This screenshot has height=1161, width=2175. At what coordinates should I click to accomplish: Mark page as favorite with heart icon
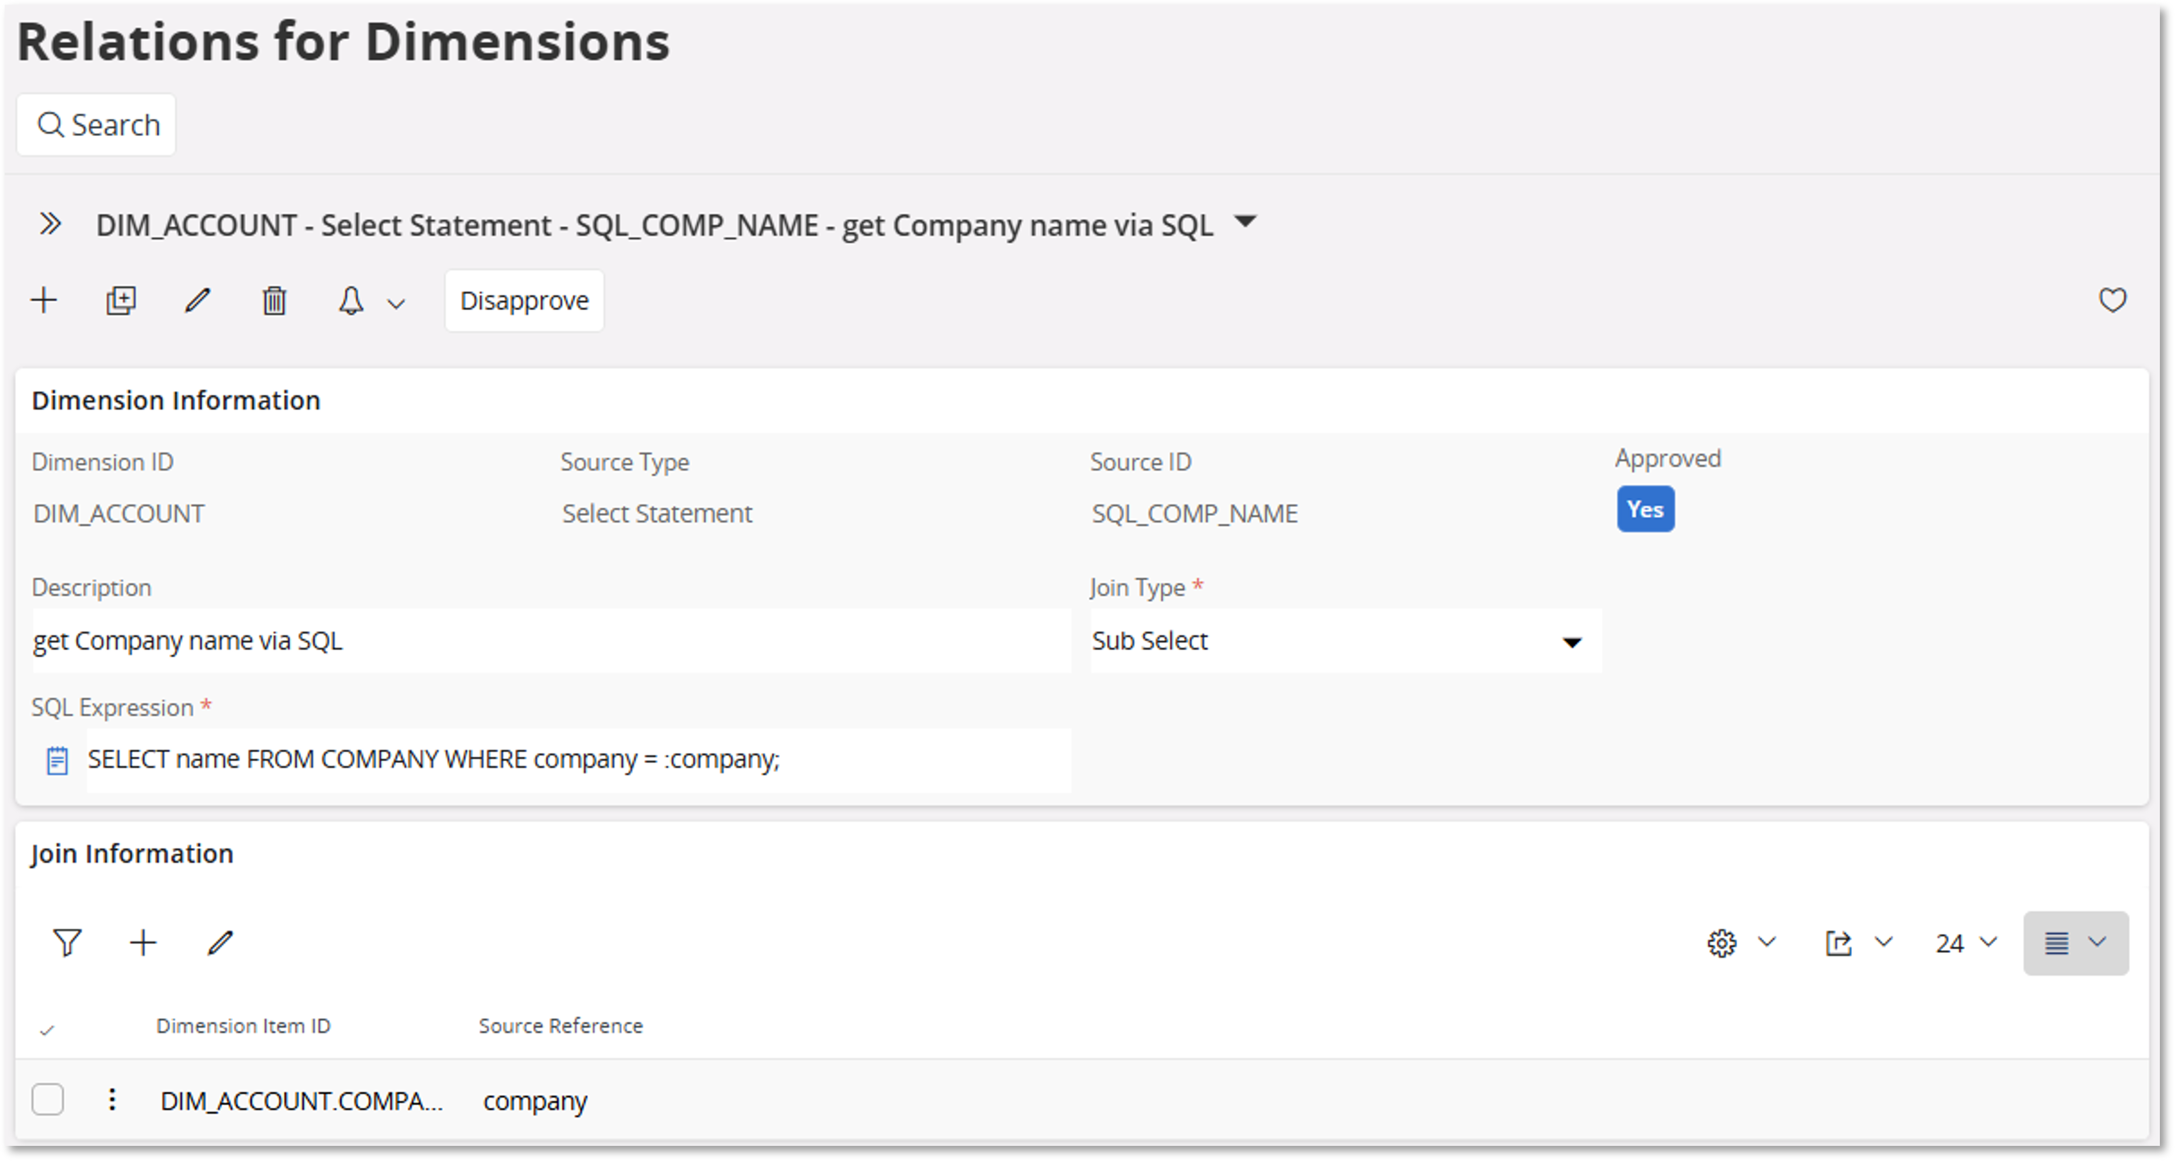(x=2112, y=300)
